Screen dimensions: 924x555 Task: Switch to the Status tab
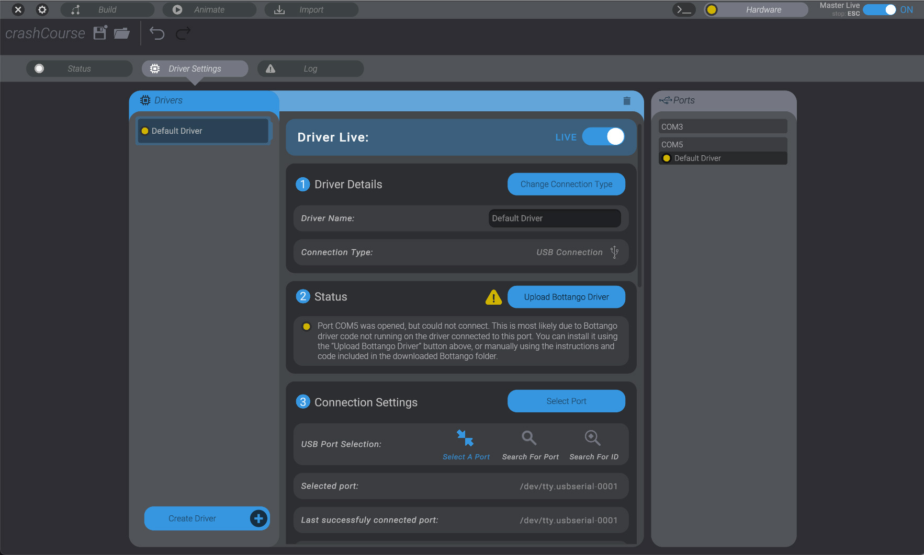(79, 68)
